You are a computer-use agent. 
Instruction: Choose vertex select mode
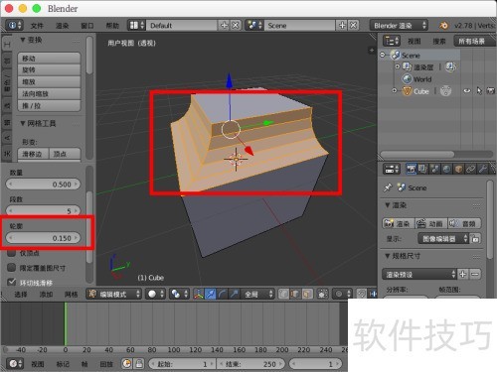click(284, 294)
